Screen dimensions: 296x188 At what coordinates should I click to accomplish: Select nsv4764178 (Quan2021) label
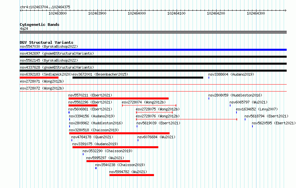pos(92,137)
